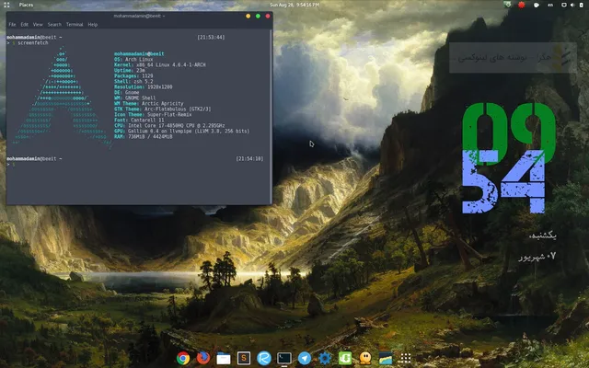Open the blue gear settings dock icon
Screen dimensions: 589x368
pos(325,358)
